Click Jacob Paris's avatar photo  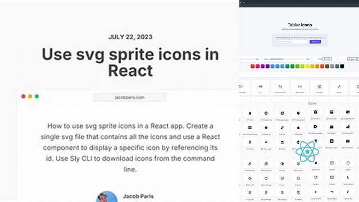click(x=107, y=197)
